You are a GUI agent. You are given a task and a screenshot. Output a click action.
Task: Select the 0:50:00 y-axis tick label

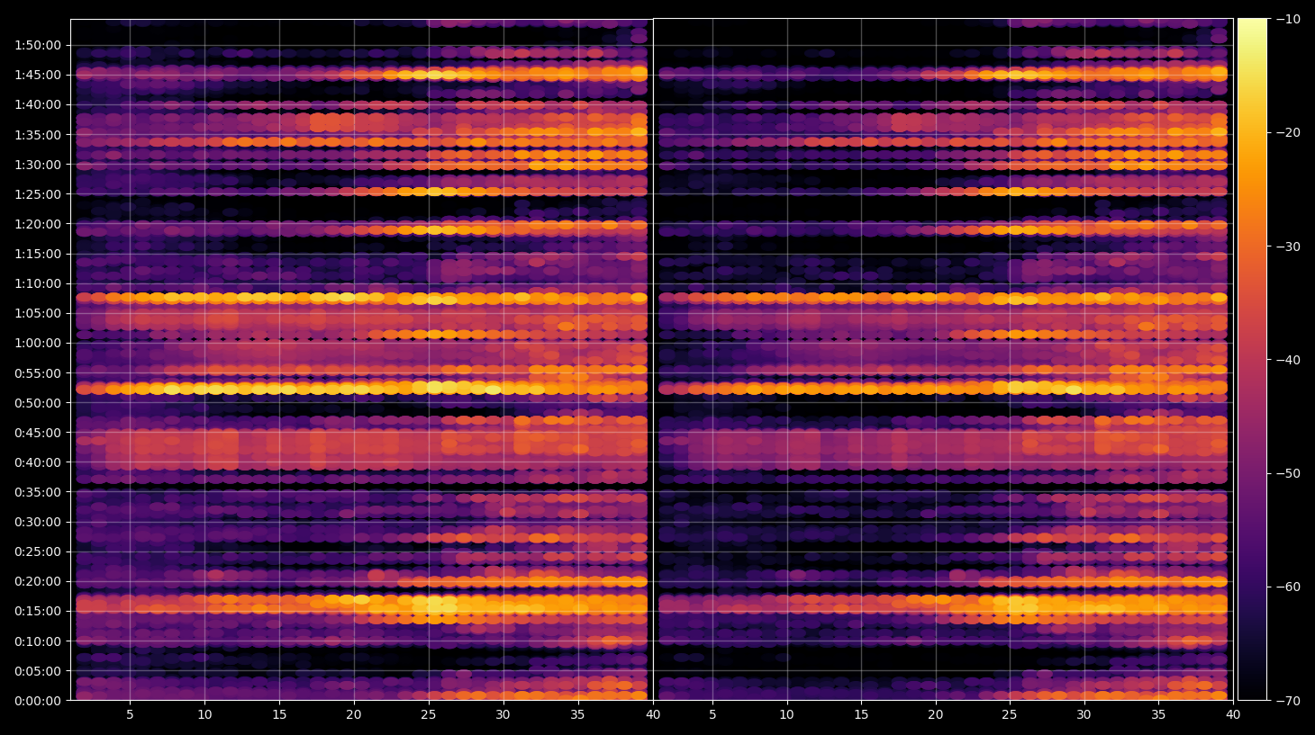38,403
